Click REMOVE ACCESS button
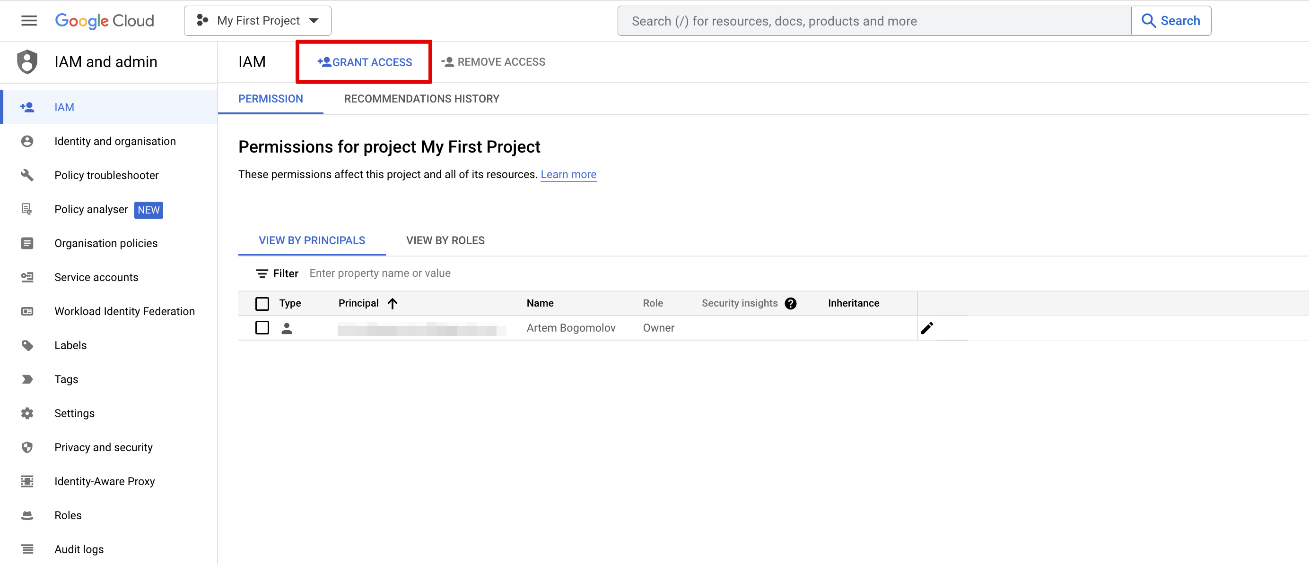 [493, 62]
